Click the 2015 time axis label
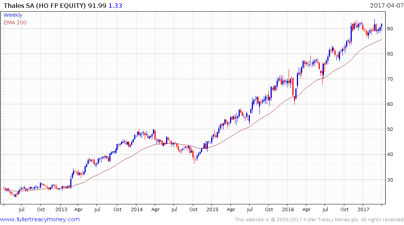This screenshot has width=404, height=225. click(x=212, y=209)
